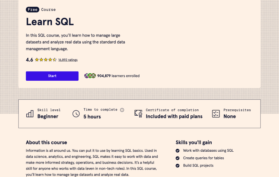Click the star rating icons
The width and height of the screenshot is (279, 177).
click(x=46, y=60)
